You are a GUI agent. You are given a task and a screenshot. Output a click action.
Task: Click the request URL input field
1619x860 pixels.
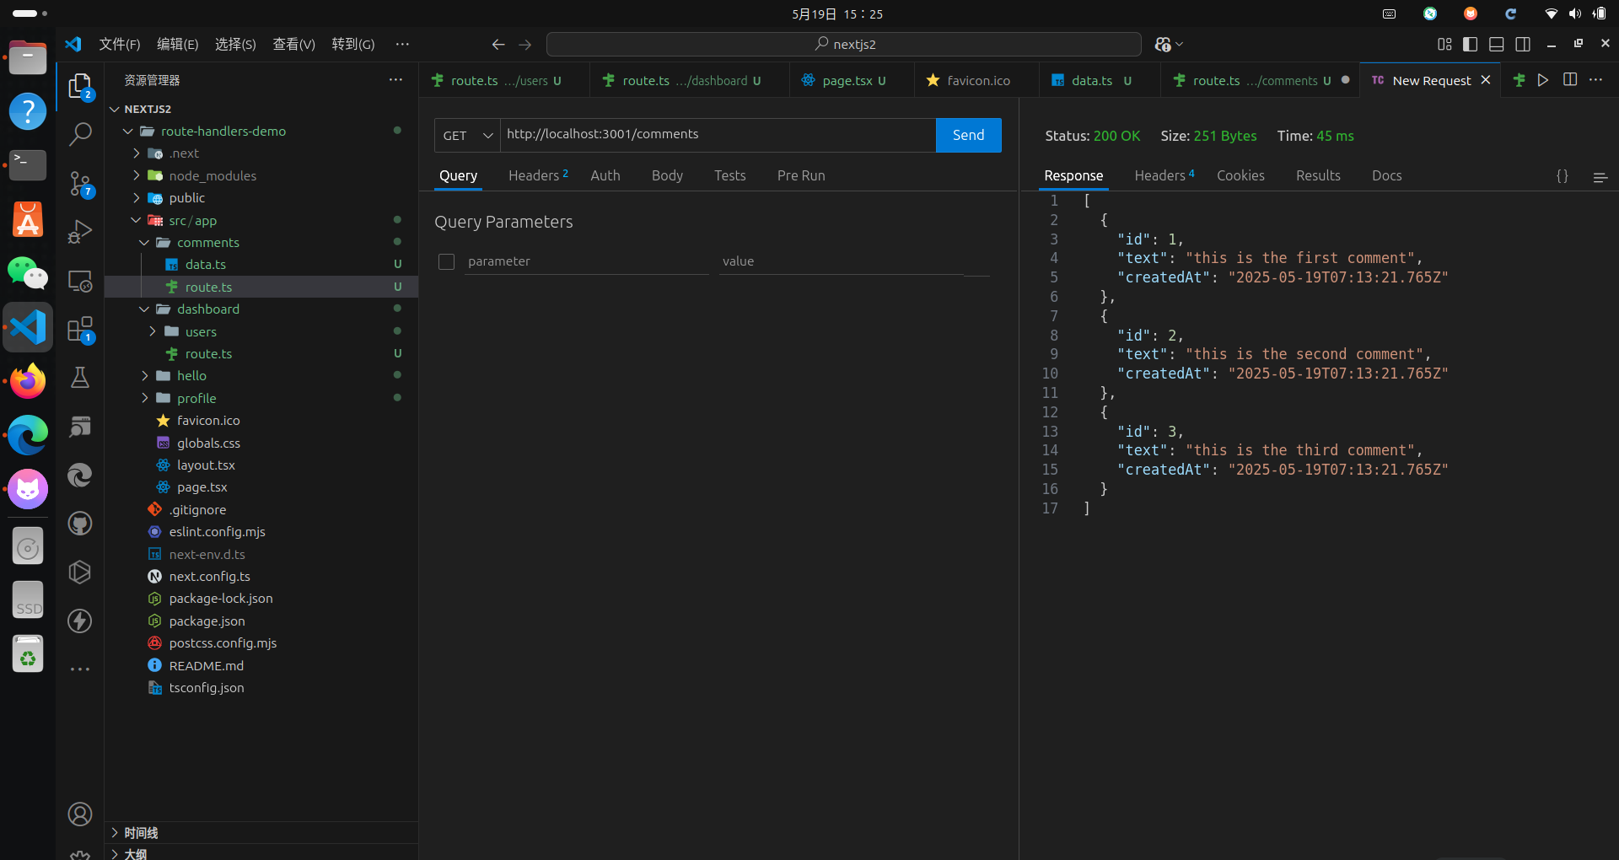point(717,135)
